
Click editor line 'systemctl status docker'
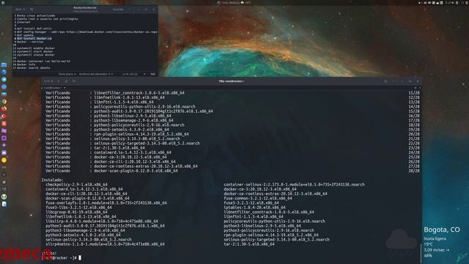click(36, 55)
